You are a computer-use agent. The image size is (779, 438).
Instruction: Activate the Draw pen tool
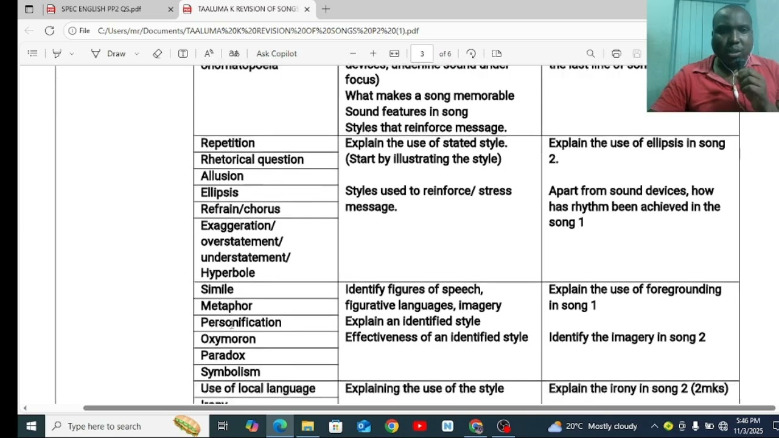click(108, 54)
